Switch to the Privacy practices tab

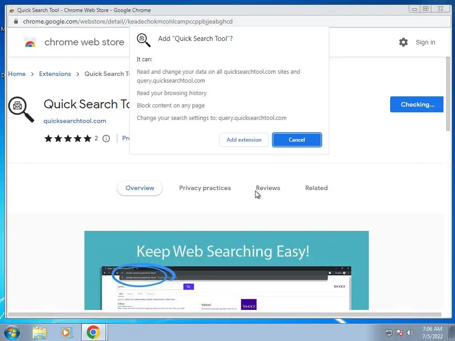pyautogui.click(x=205, y=188)
